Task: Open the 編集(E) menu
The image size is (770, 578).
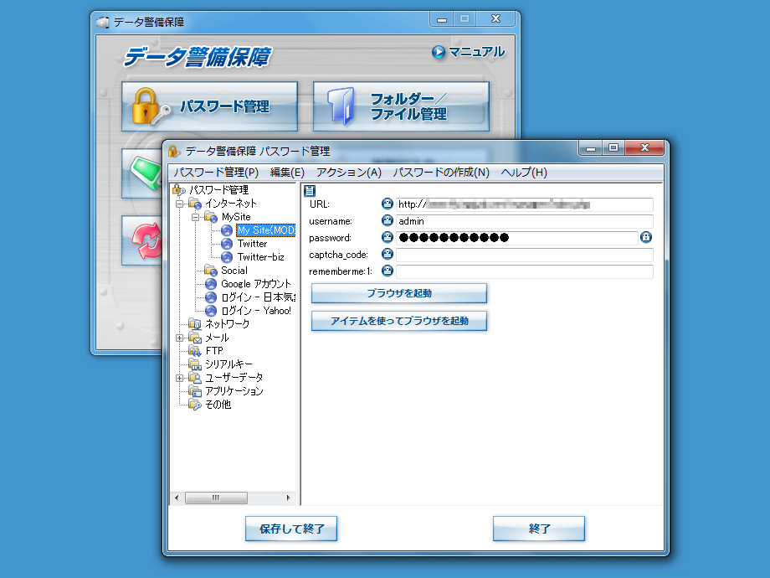Action: 287,173
